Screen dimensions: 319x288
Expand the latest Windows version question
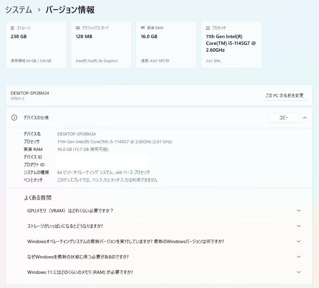coord(298,241)
